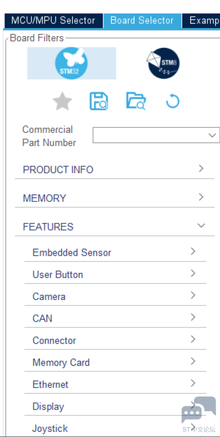This screenshot has width=220, height=437.
Task: Switch to MCU/MPU Selector tab
Action: tap(53, 21)
